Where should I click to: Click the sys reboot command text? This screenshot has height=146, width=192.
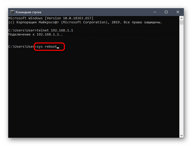click(x=47, y=47)
